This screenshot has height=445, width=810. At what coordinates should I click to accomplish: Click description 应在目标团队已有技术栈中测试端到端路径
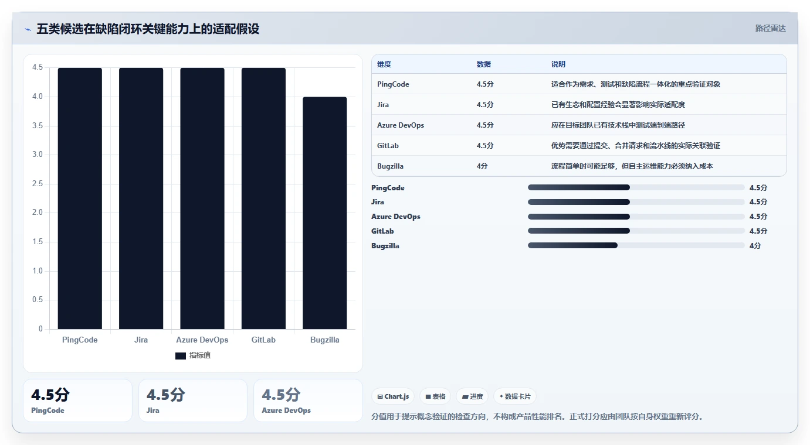pyautogui.click(x=618, y=125)
